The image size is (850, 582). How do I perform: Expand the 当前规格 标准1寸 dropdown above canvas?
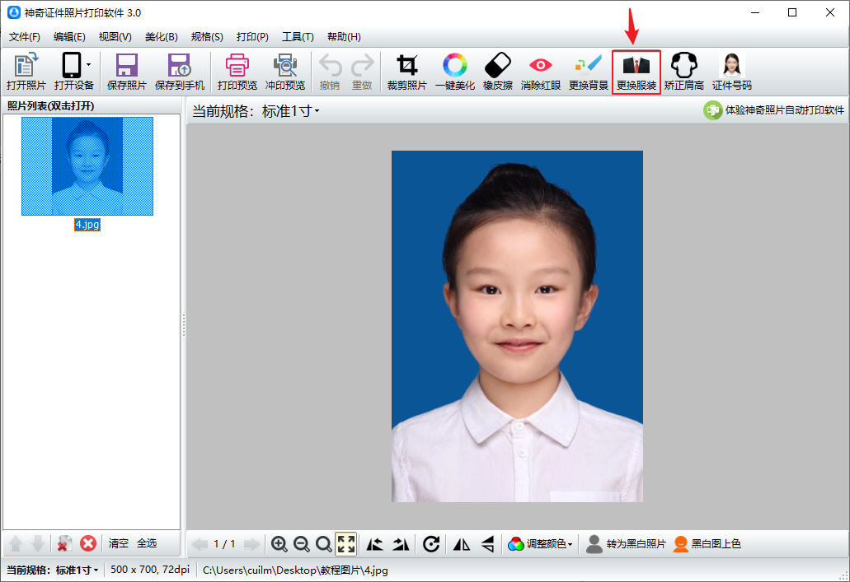[291, 111]
